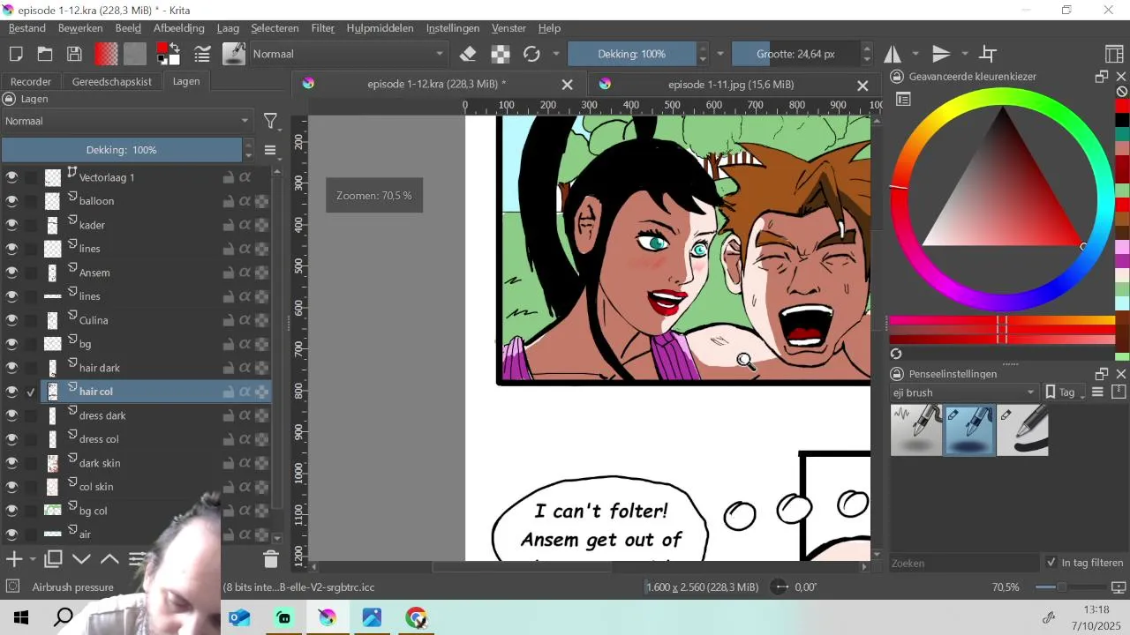The width and height of the screenshot is (1130, 635).
Task: Expand the add layer type arrow
Action: pyautogui.click(x=33, y=559)
